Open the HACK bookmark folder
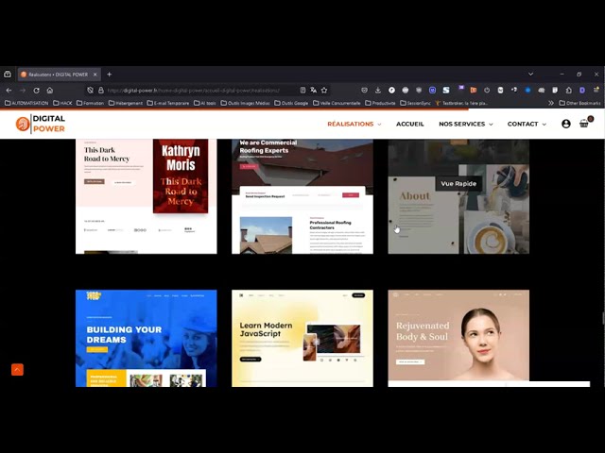Viewport: 605px width, 453px height. click(x=62, y=103)
